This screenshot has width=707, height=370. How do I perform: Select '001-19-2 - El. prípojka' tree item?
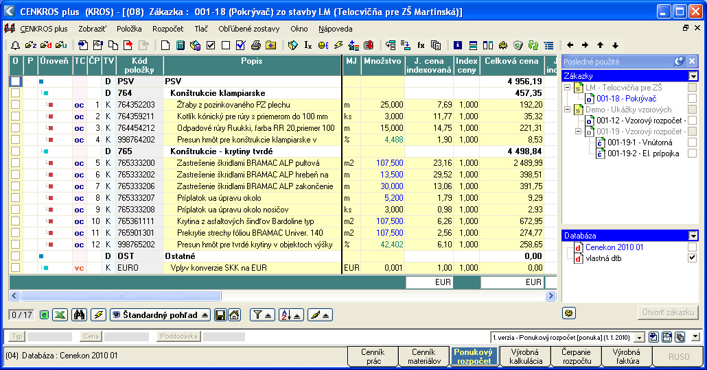[x=643, y=153]
